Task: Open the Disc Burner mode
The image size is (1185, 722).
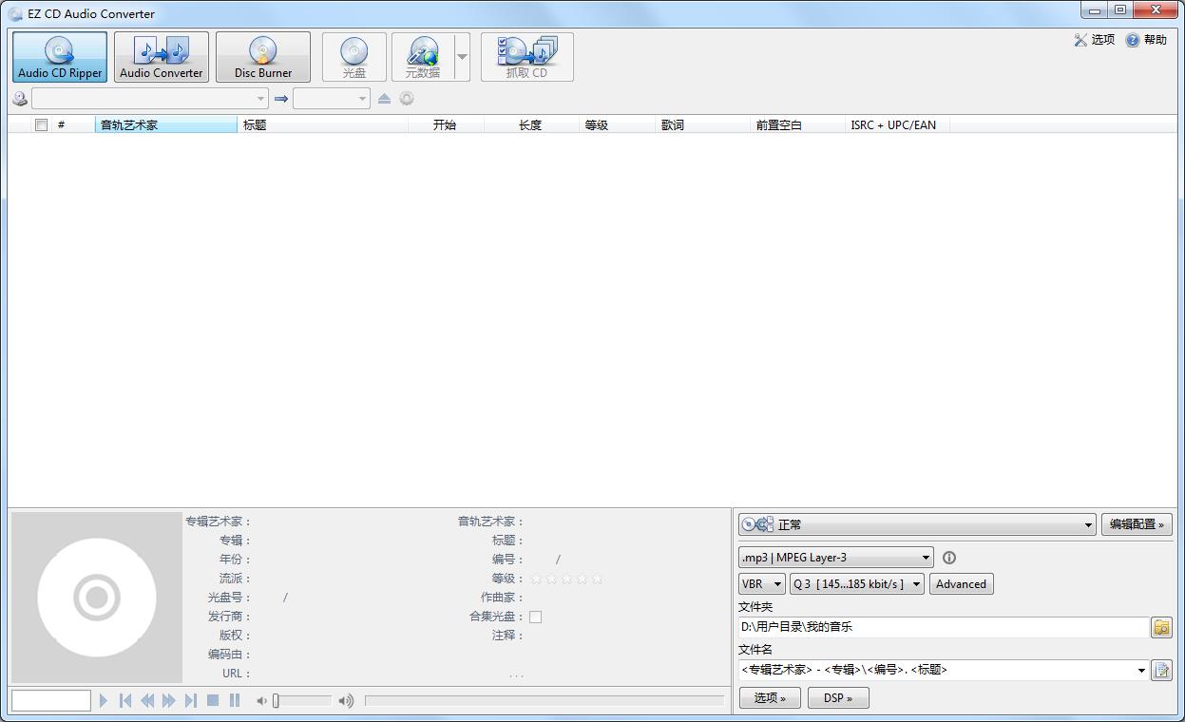Action: 263,57
